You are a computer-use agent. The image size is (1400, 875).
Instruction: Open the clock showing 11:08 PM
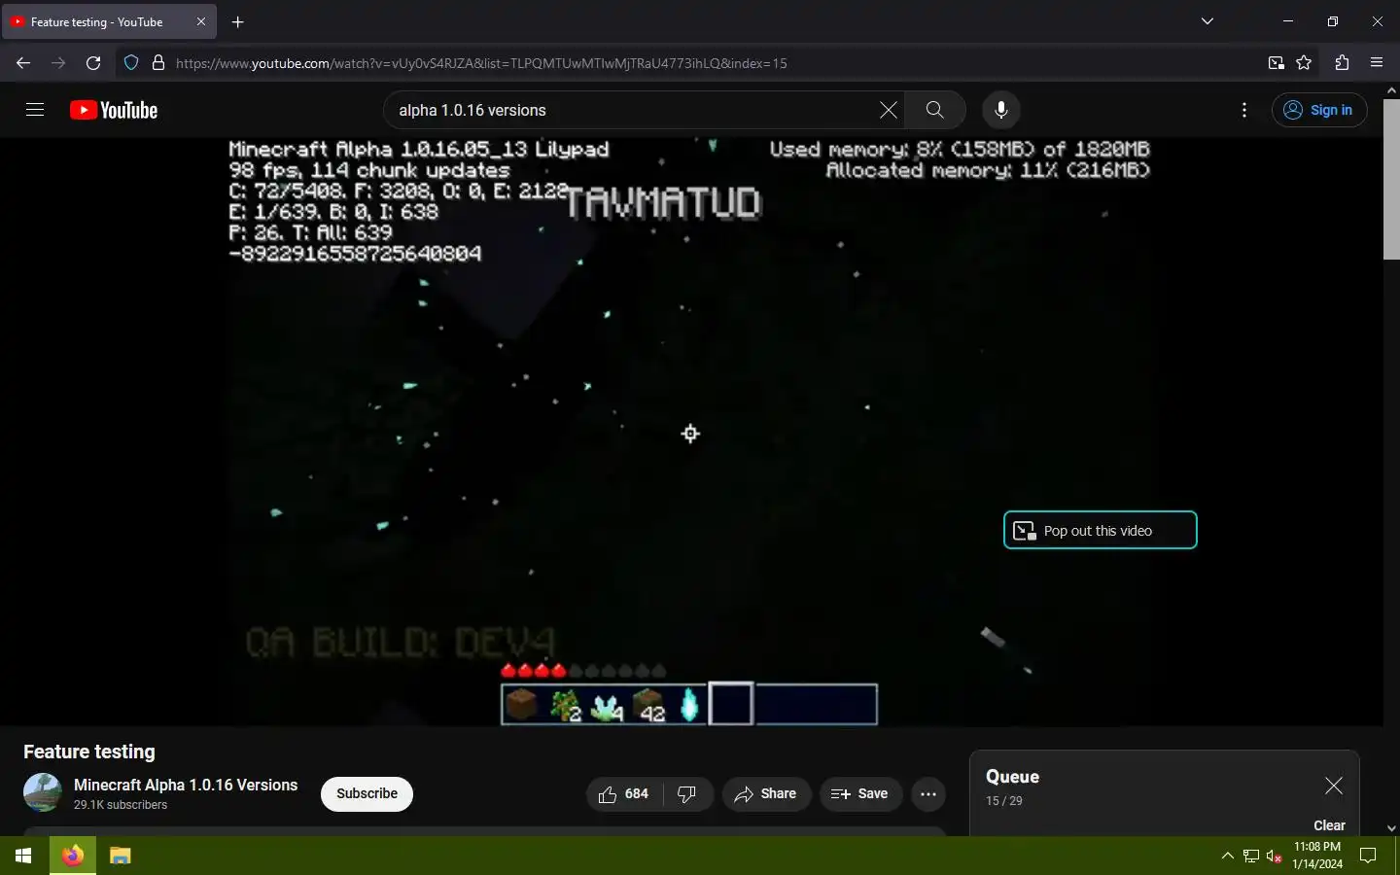(1317, 856)
